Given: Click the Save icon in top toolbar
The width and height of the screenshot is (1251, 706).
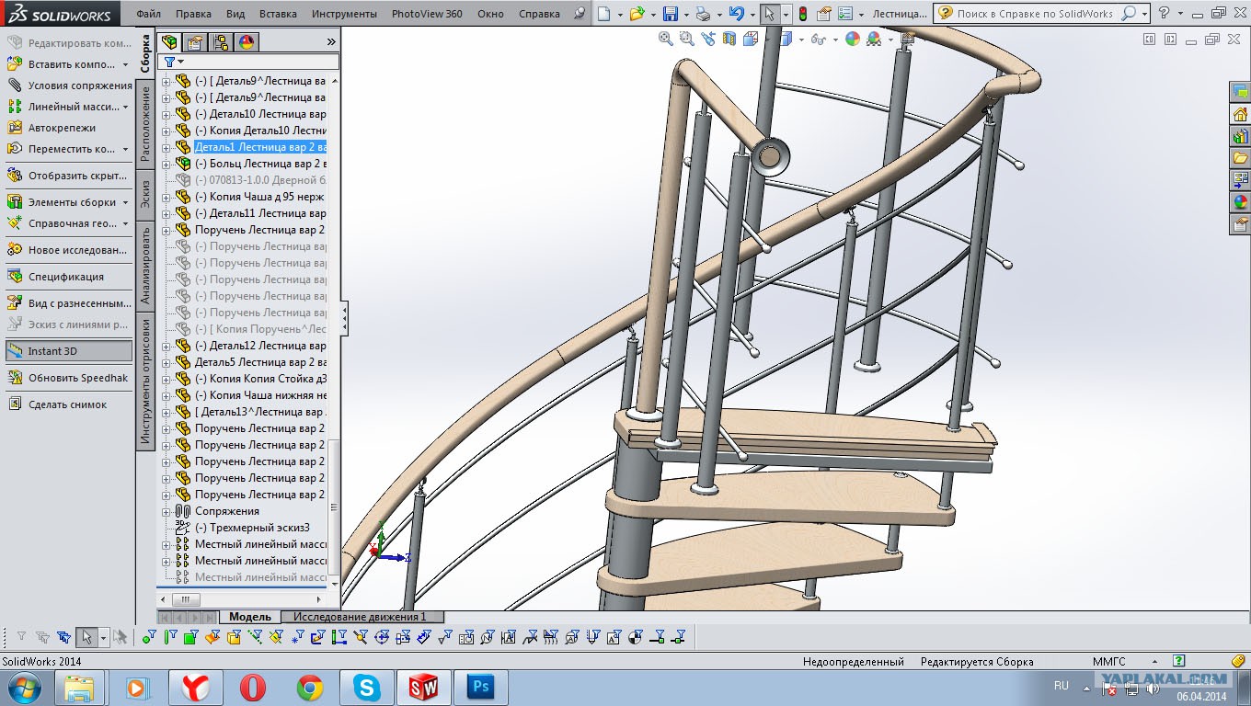Looking at the screenshot, I should pos(670,14).
